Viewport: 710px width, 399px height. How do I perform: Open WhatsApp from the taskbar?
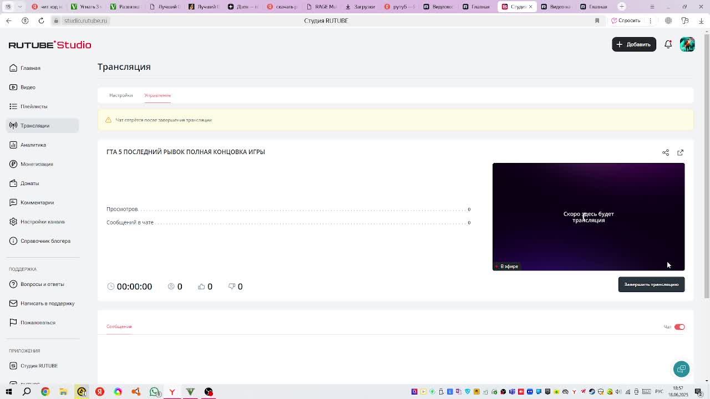click(154, 392)
